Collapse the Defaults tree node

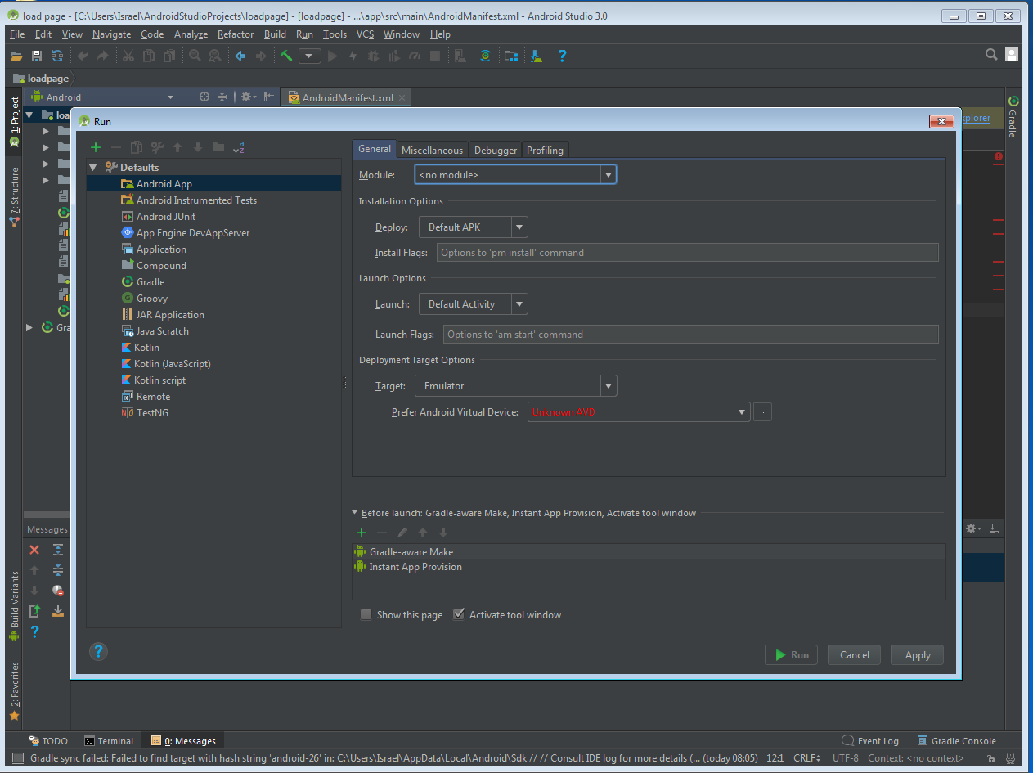point(93,168)
